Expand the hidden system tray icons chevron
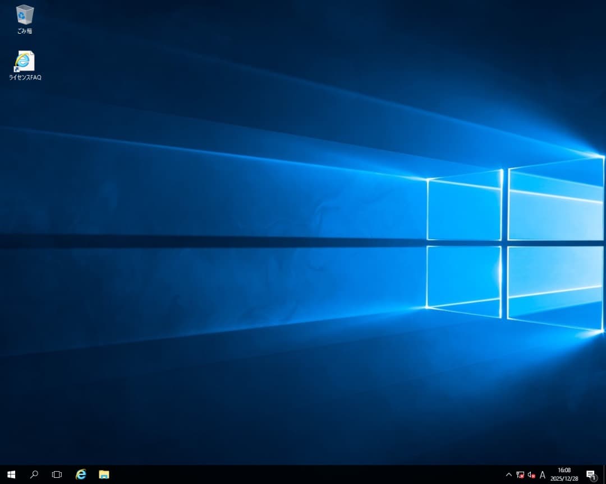The width and height of the screenshot is (606, 484). click(509, 475)
